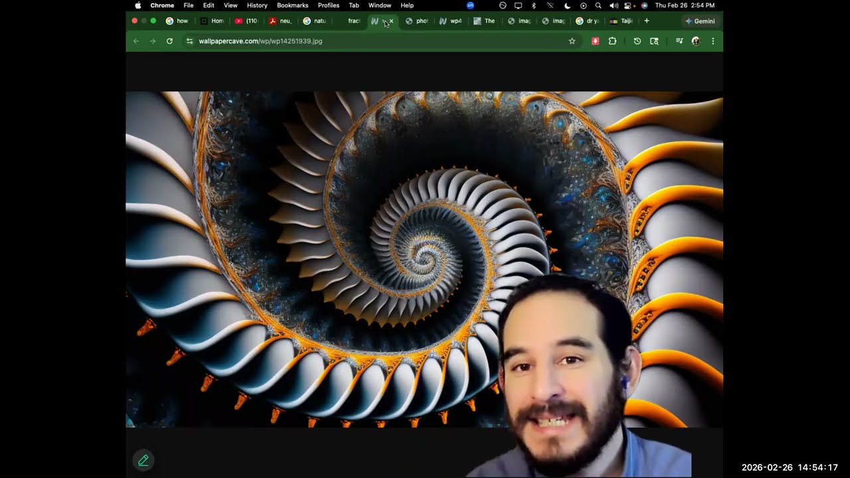Switch to the 'phot' tab

tap(417, 21)
